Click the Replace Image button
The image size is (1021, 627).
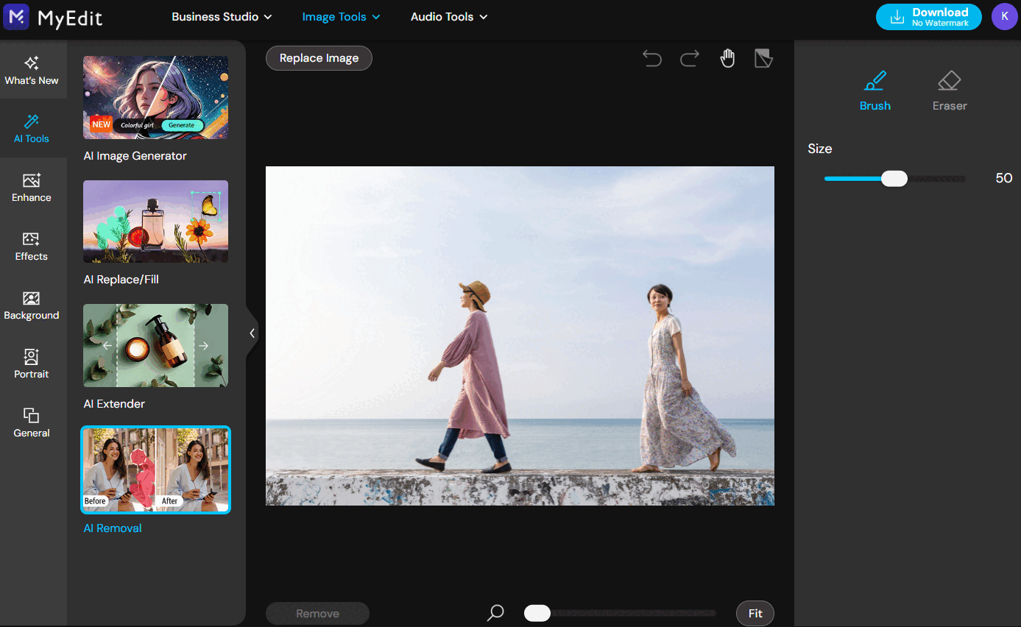(x=319, y=58)
